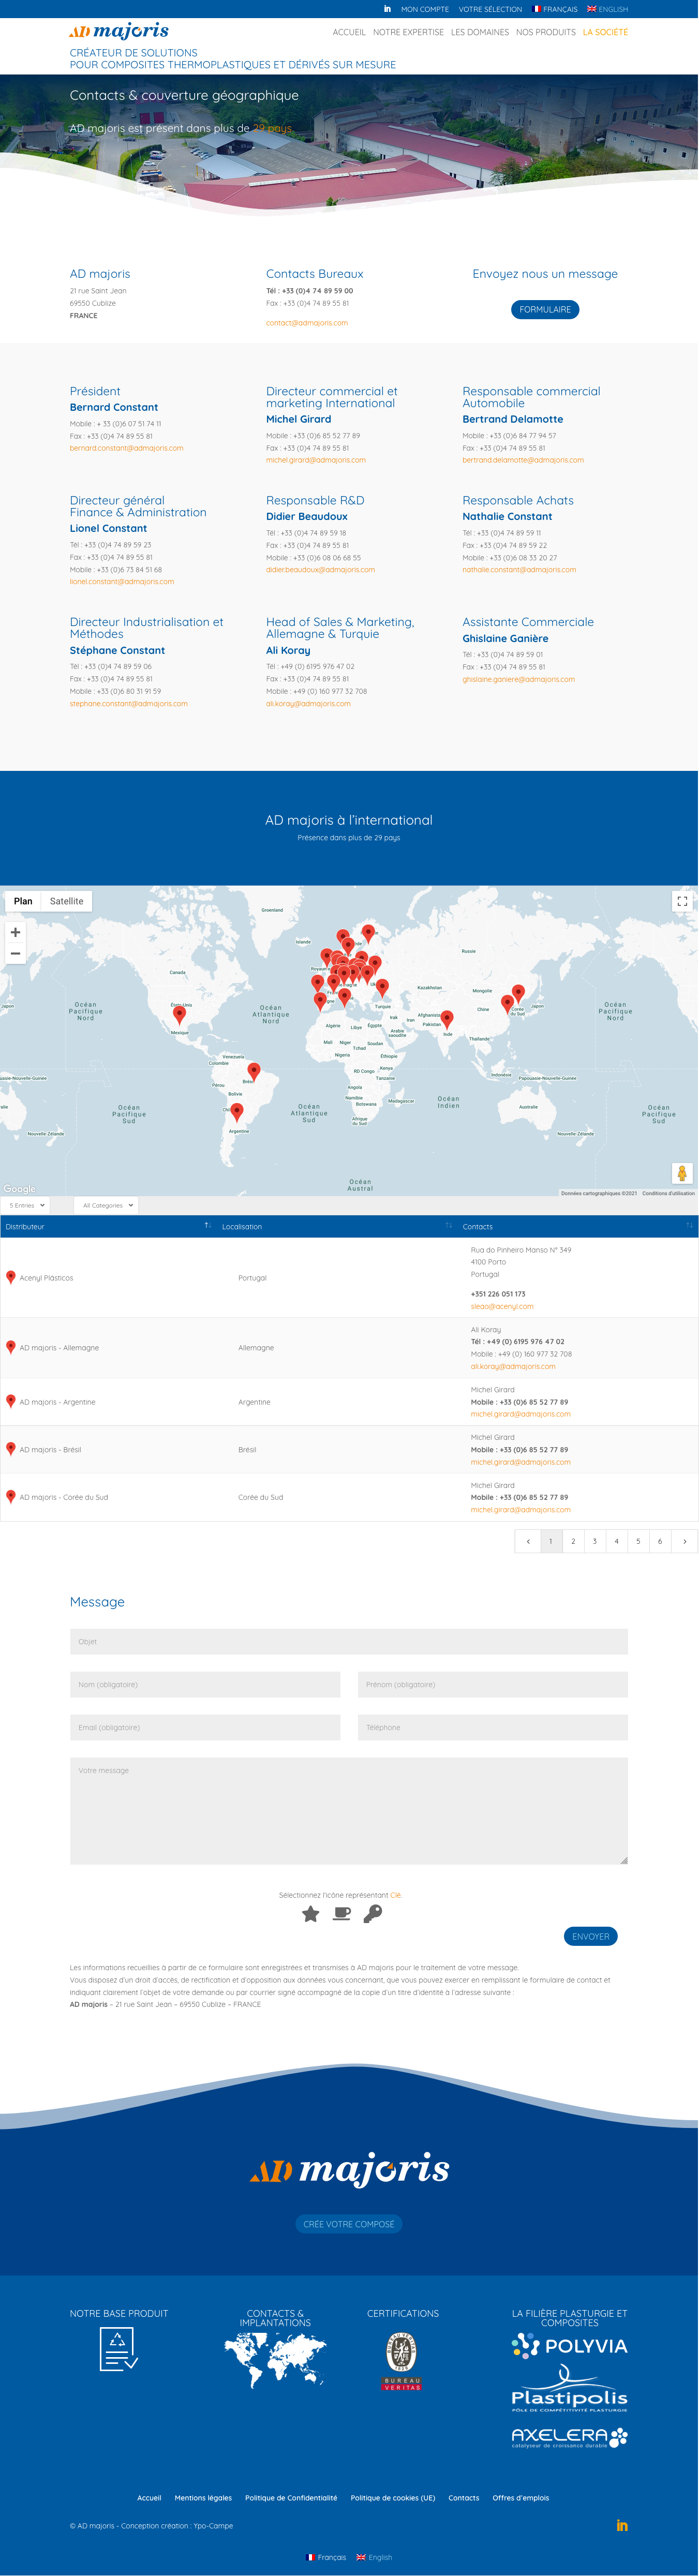Focus the Objet input field
The height and width of the screenshot is (2576, 699).
pyautogui.click(x=349, y=1641)
